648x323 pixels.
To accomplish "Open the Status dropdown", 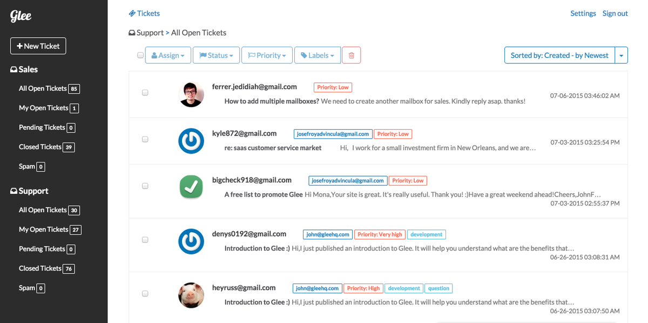I will coord(216,55).
